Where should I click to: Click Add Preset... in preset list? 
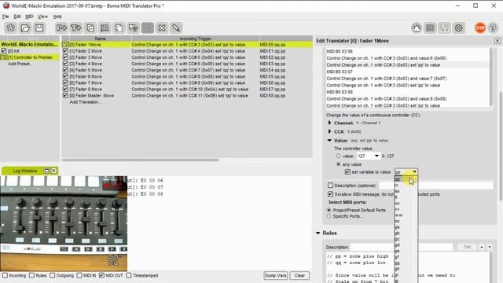coord(20,64)
